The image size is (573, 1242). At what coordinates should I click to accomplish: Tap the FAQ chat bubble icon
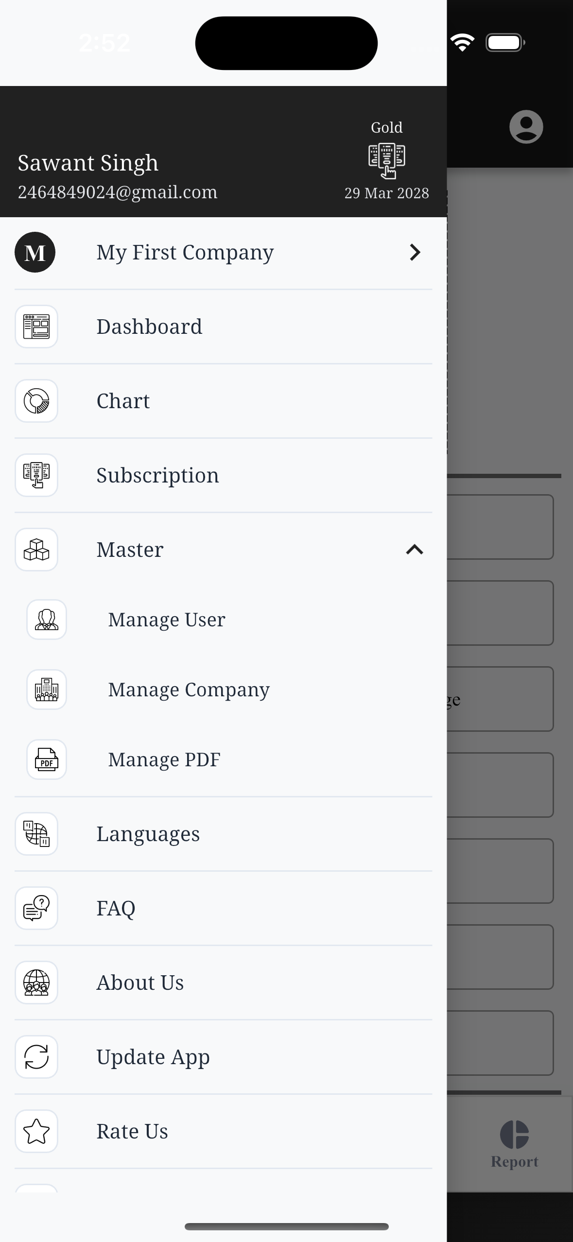tap(36, 908)
